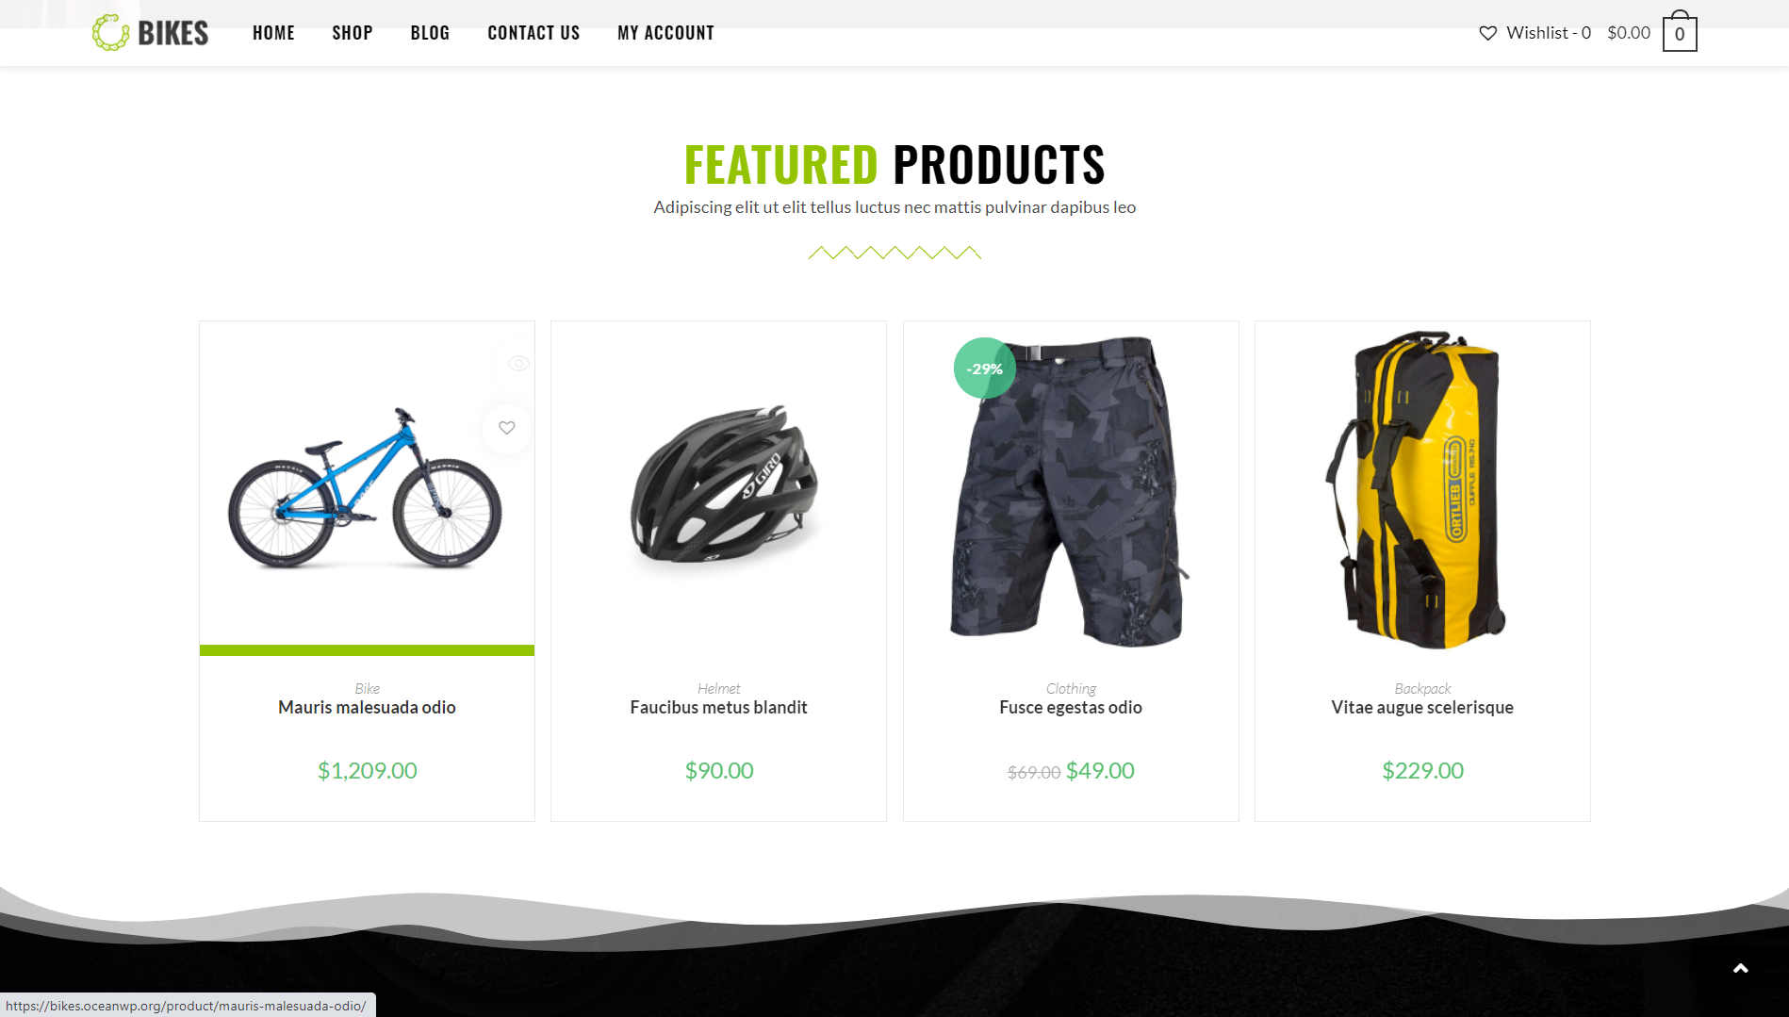Click the scroll-to-top arrow icon

click(1741, 968)
